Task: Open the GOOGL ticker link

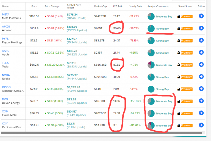Action: [x=7, y=87]
